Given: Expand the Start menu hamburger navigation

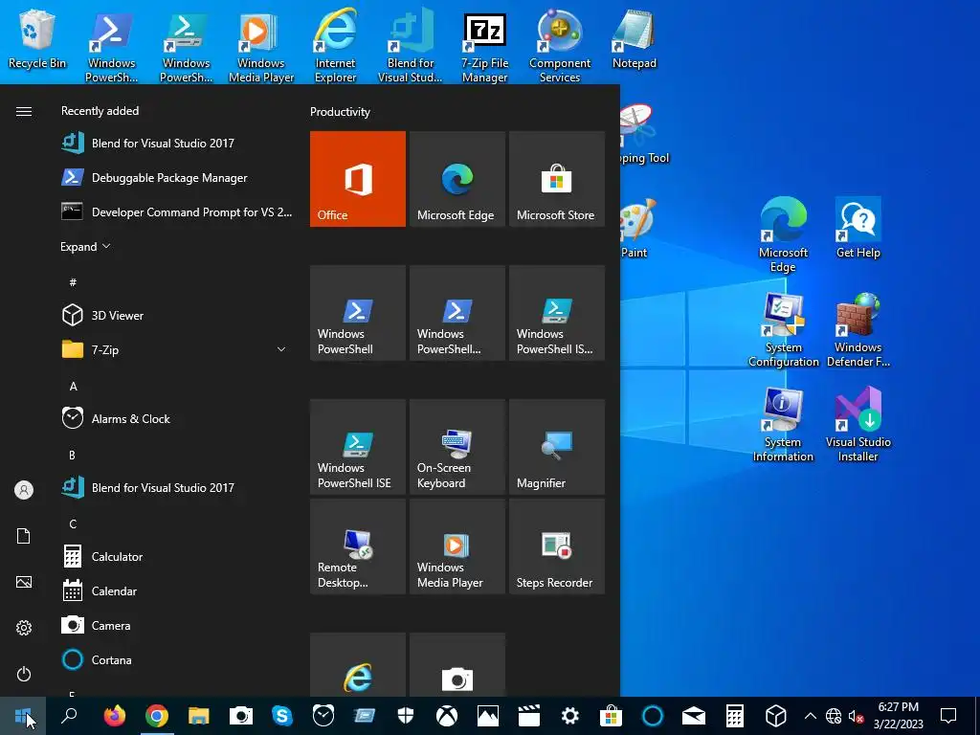Looking at the screenshot, I should click(x=24, y=111).
